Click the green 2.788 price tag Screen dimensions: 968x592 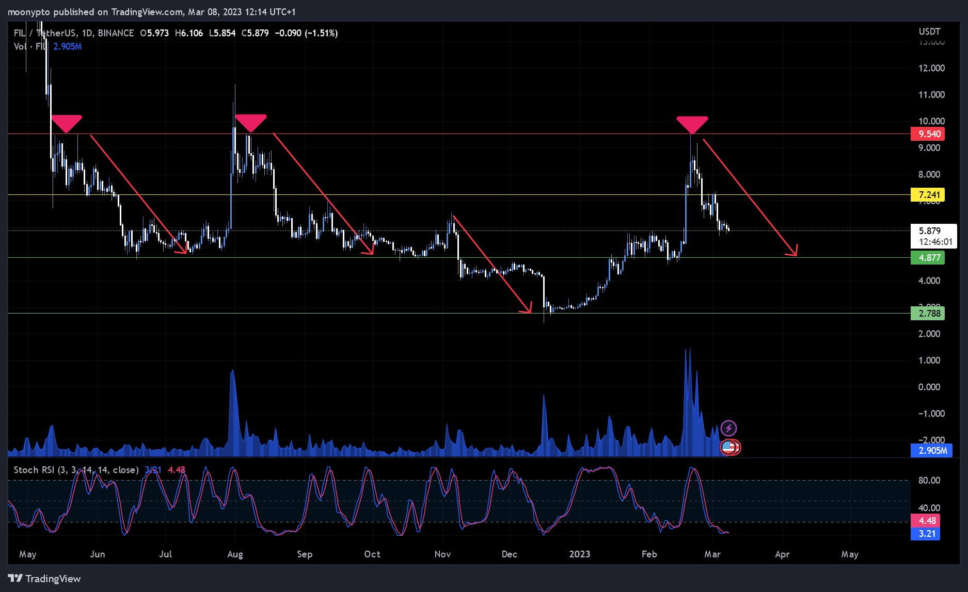click(928, 314)
